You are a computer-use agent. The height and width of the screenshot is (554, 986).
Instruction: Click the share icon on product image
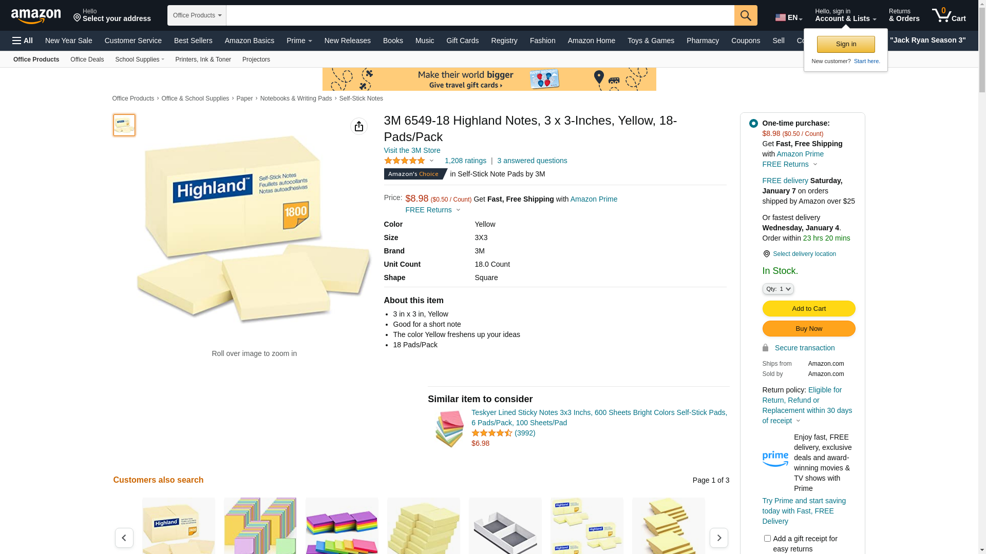pos(359,126)
